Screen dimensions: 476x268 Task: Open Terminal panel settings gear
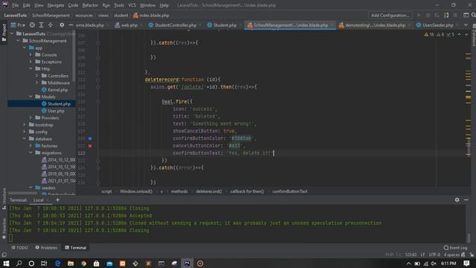click(x=457, y=200)
